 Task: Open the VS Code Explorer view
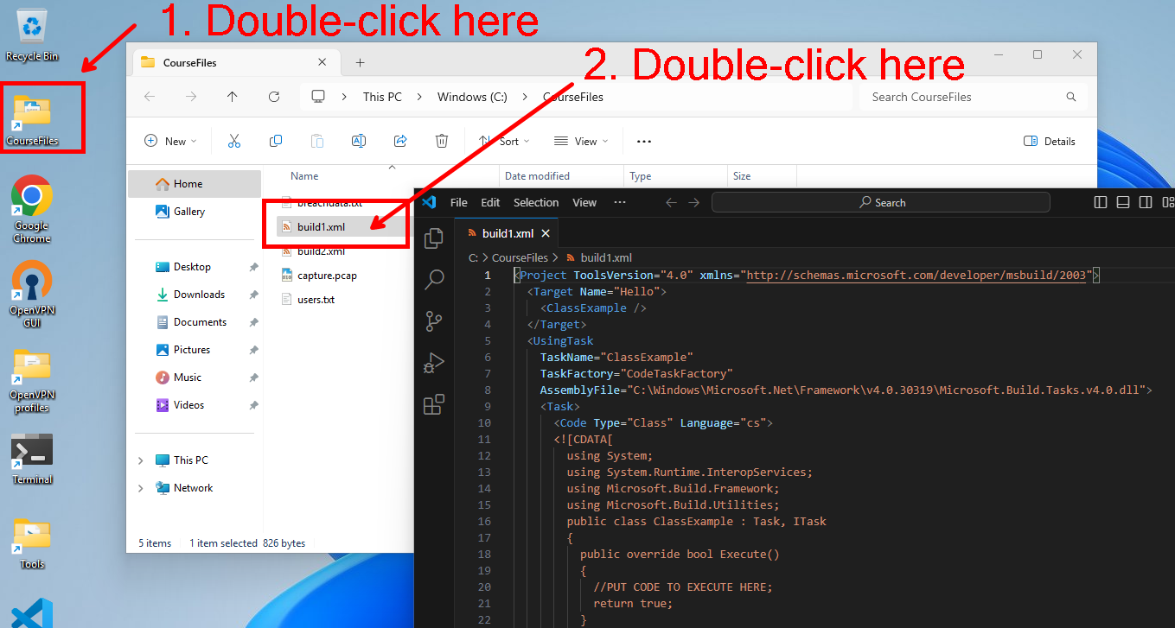pos(434,238)
